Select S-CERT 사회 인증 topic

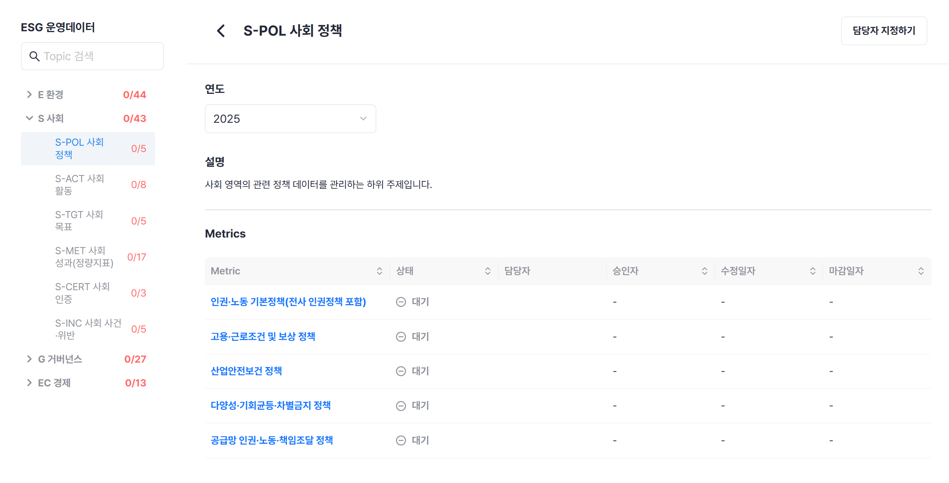click(88, 293)
